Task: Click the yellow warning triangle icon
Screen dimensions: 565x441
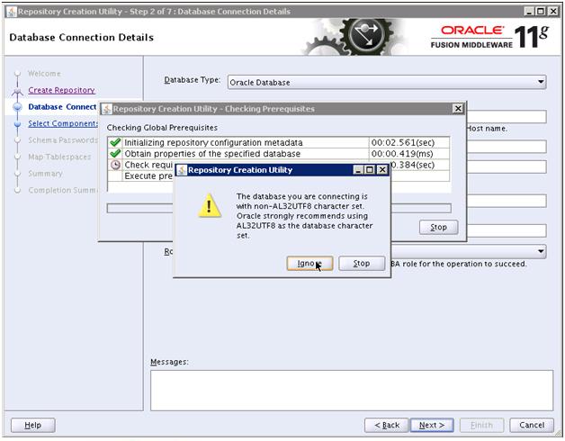Action: click(210, 205)
